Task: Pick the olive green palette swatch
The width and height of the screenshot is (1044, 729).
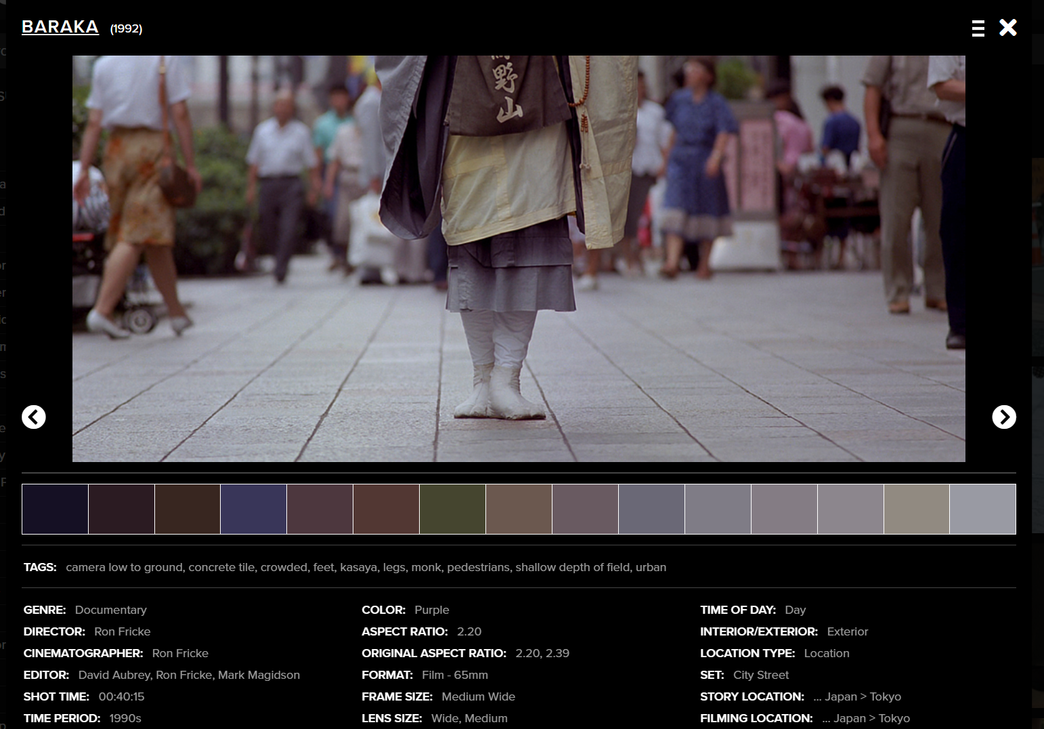Action: click(452, 509)
